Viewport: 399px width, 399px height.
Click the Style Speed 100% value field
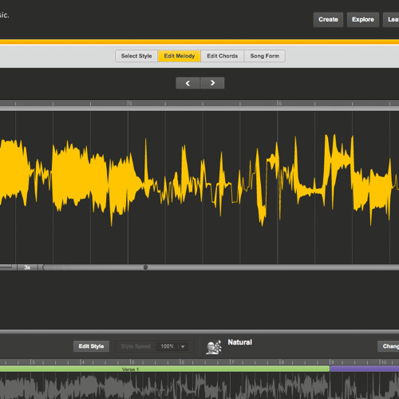click(x=167, y=346)
